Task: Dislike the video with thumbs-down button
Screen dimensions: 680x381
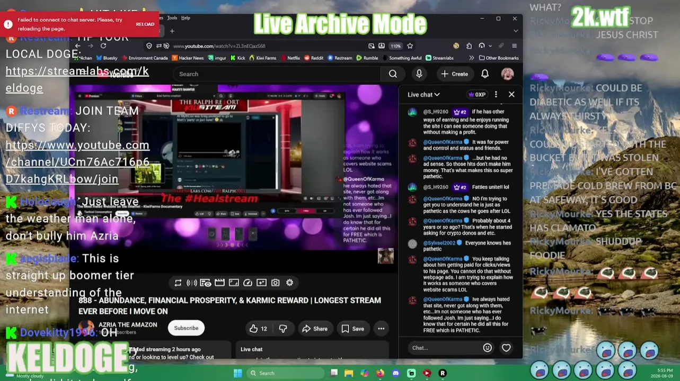Action: [x=283, y=329]
